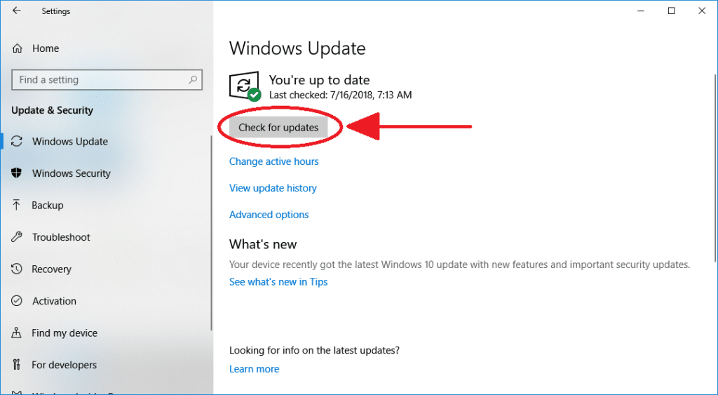Click the update status icon with green check
The height and width of the screenshot is (395, 718).
pos(245,86)
